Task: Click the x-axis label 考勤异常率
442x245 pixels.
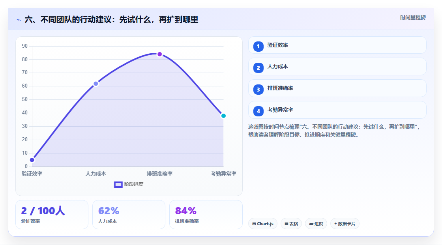Action: [223, 174]
